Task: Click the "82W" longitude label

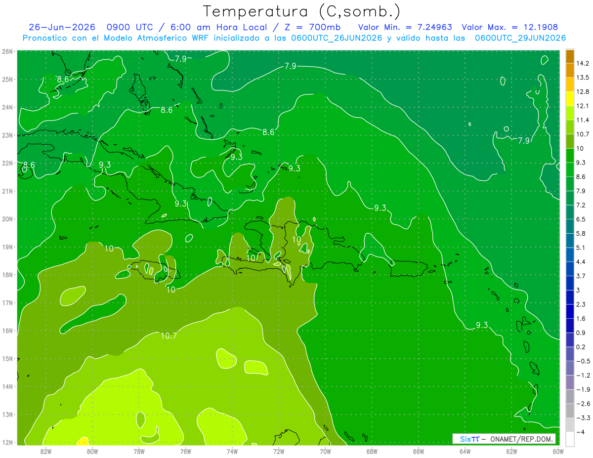Action: 46,451
